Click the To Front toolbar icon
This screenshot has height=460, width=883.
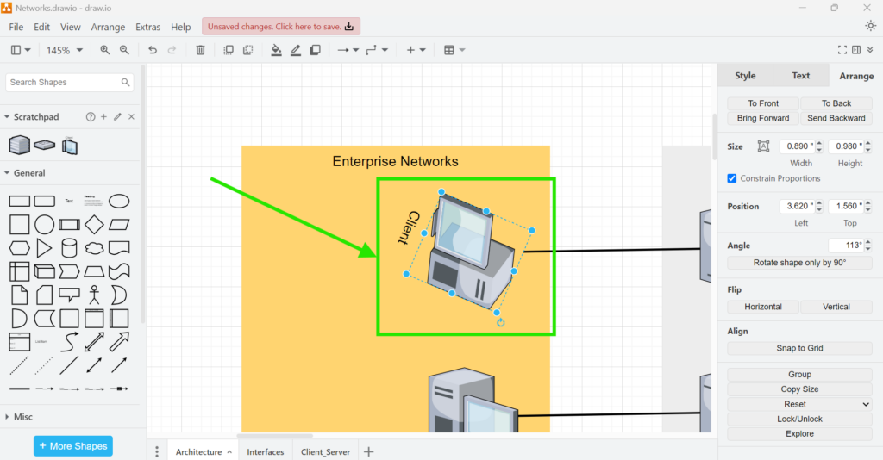point(229,50)
